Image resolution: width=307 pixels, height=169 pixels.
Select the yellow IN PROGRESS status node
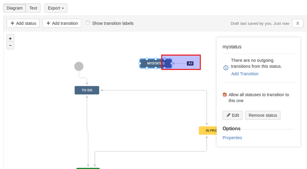click(x=208, y=131)
